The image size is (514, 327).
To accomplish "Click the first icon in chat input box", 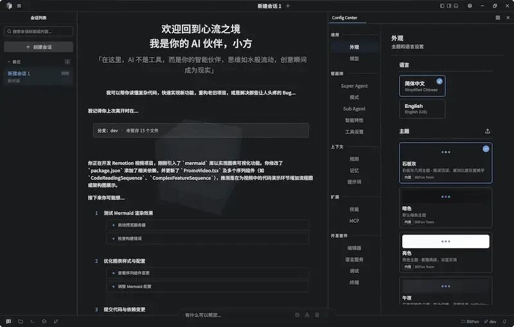I will point(297,315).
